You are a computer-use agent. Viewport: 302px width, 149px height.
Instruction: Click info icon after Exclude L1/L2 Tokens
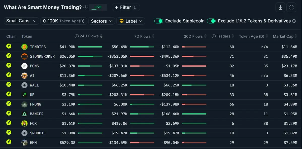(294, 21)
